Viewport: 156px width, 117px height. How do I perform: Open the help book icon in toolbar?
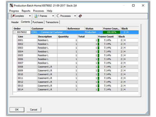pyautogui.click(x=80, y=16)
